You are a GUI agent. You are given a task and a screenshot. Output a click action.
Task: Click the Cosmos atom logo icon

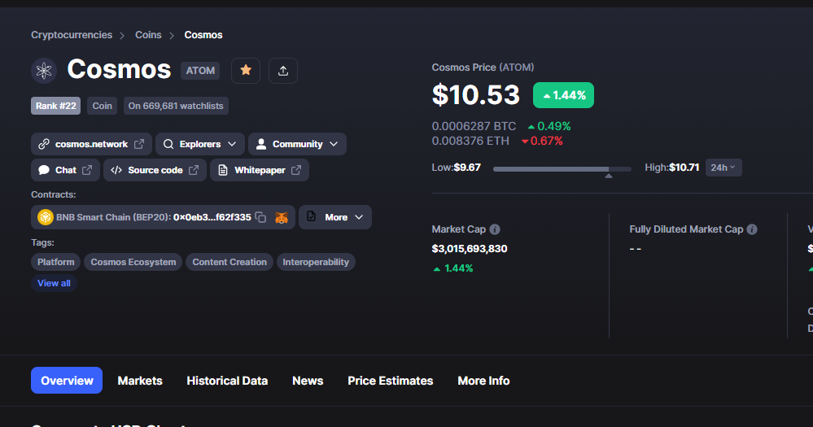[44, 71]
